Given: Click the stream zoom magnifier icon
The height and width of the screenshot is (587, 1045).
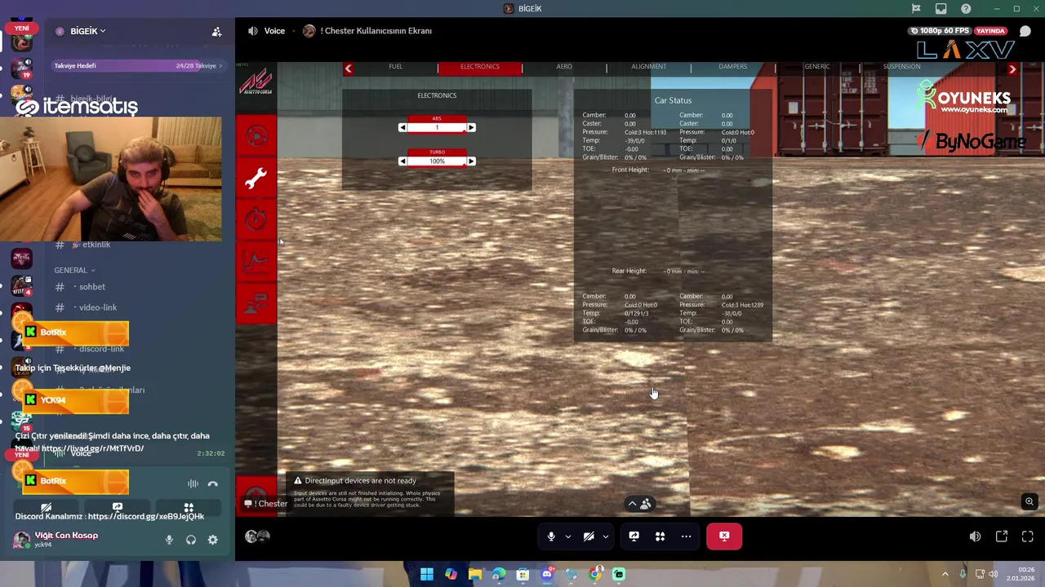Looking at the screenshot, I should pyautogui.click(x=1029, y=501).
